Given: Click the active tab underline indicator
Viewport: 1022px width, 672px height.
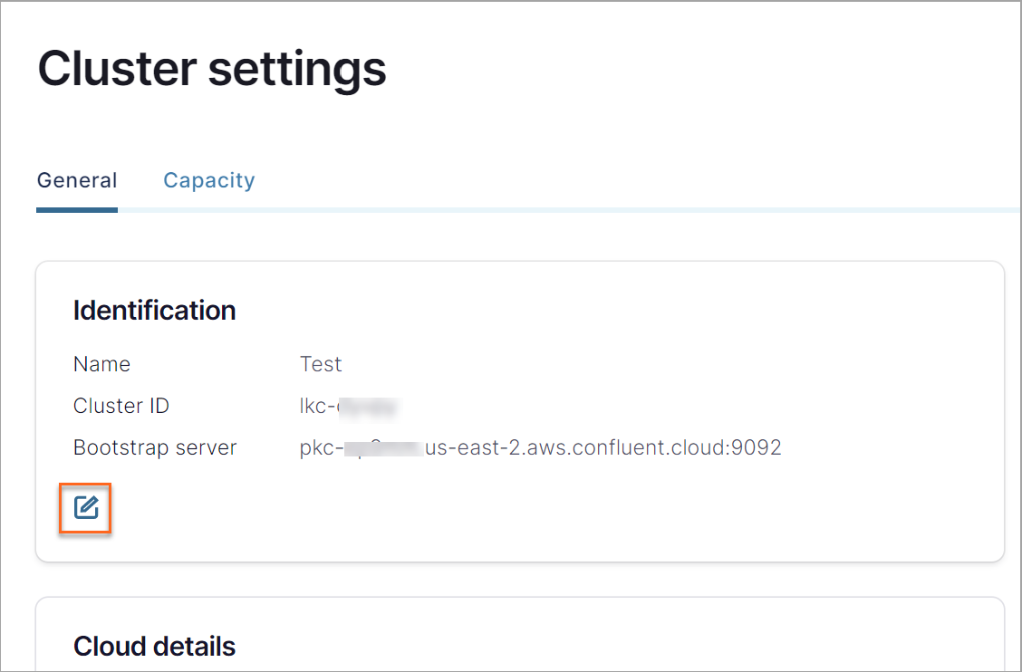Looking at the screenshot, I should pyautogui.click(x=77, y=211).
